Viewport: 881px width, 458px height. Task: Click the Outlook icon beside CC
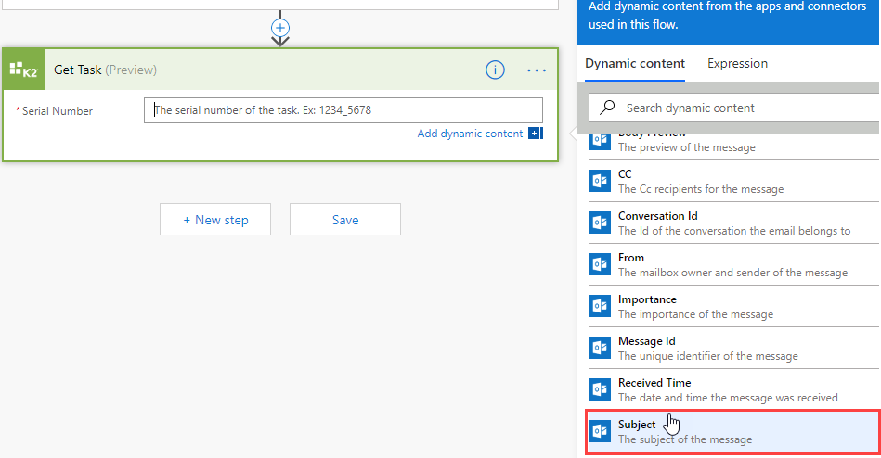point(600,181)
